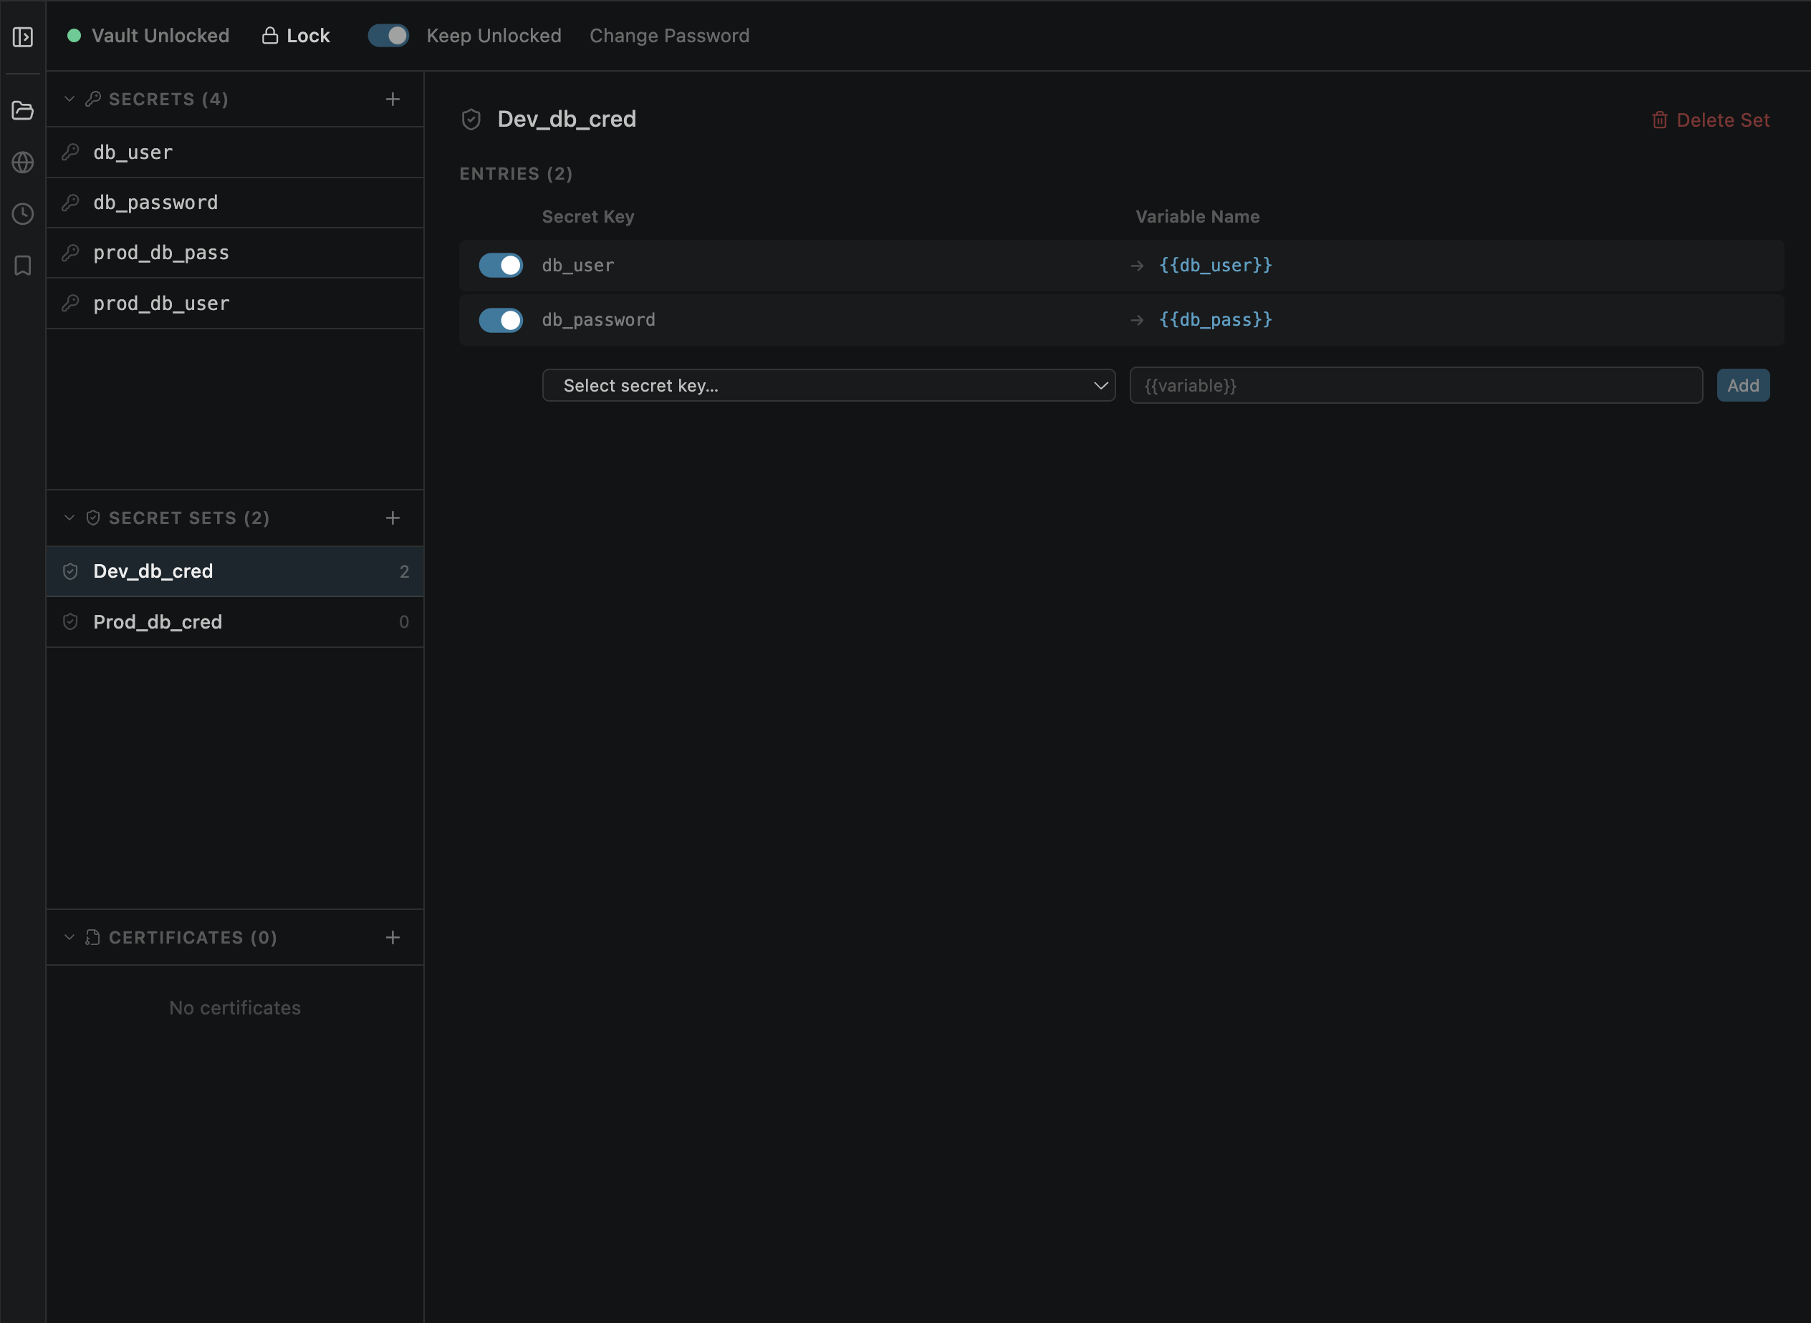Lock the vault
The image size is (1811, 1323).
296,35
